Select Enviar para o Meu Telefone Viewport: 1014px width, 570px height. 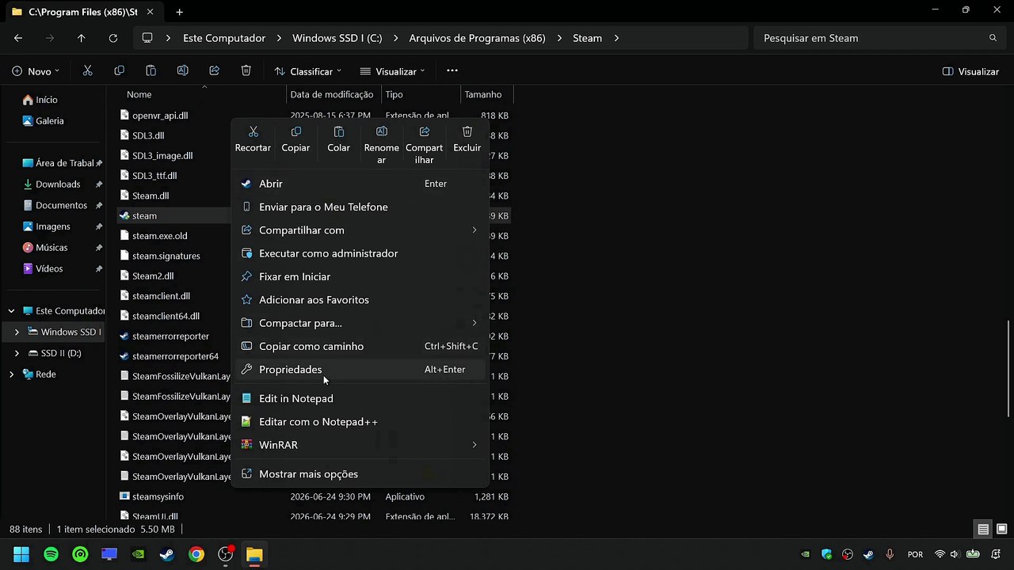click(x=360, y=207)
